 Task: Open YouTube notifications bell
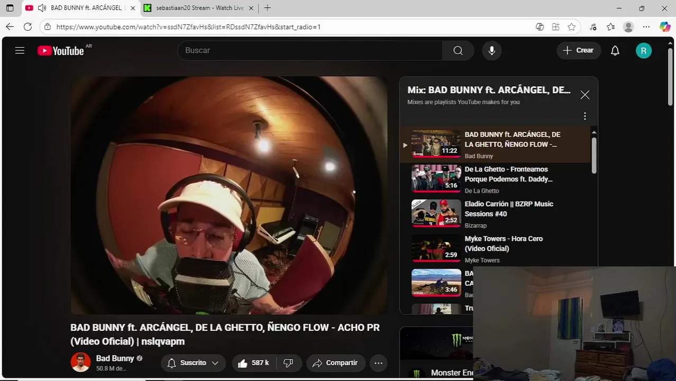[615, 50]
